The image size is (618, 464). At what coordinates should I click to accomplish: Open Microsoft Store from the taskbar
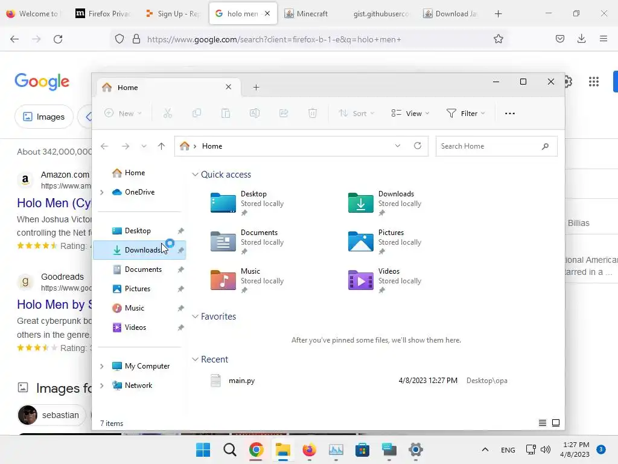click(x=362, y=449)
